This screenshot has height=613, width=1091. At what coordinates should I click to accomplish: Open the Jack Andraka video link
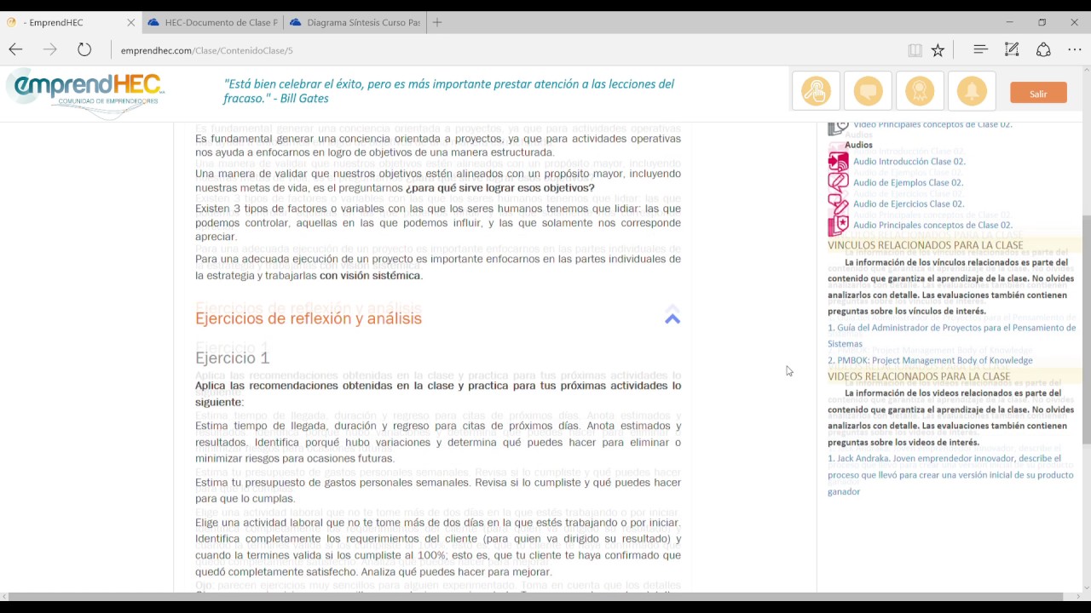coord(950,474)
